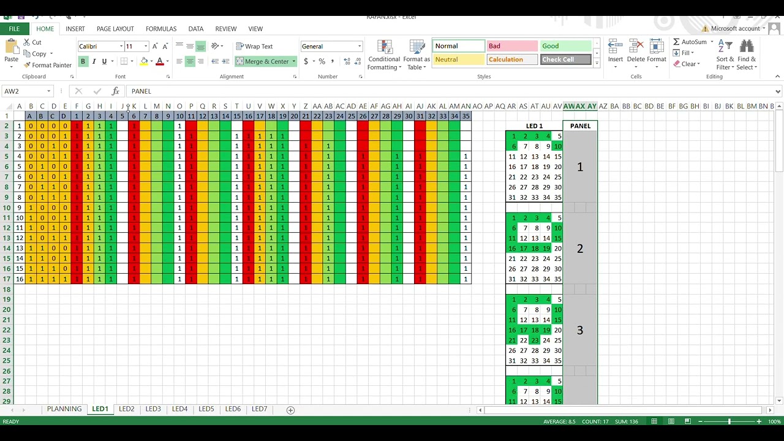Expand the Name Box dropdown arrow
This screenshot has height=441, width=784.
point(48,91)
